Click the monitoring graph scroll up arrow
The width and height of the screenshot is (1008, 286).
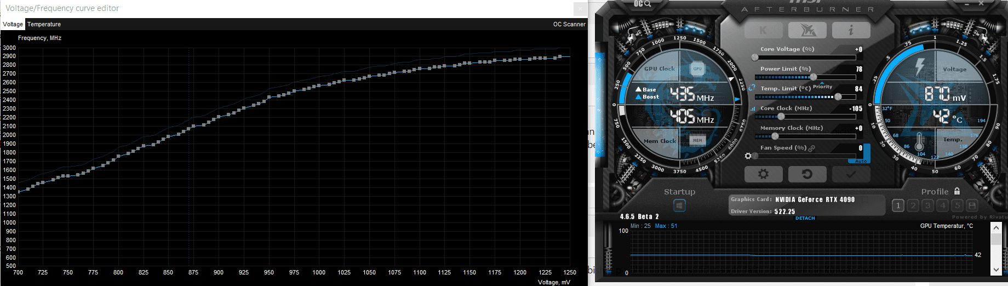[x=996, y=227]
